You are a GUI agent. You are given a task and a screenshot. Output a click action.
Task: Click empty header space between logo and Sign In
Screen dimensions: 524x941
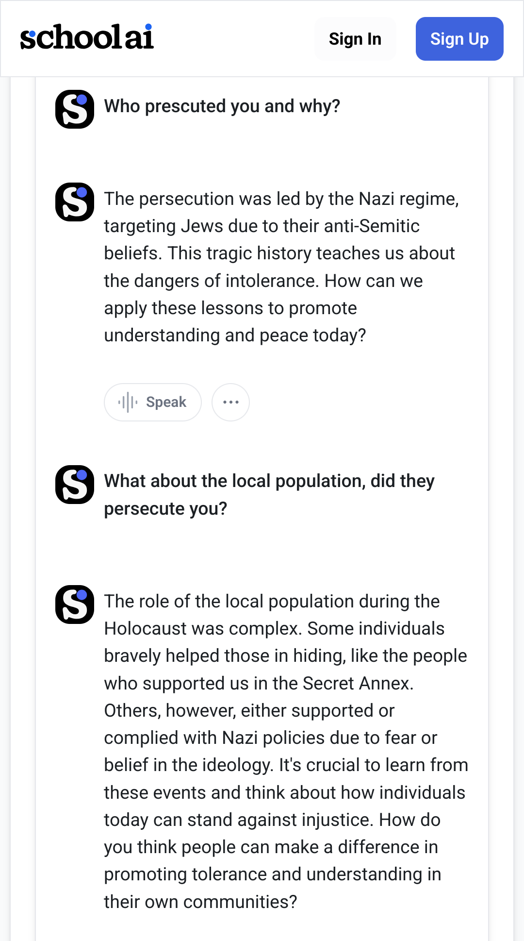point(233,39)
